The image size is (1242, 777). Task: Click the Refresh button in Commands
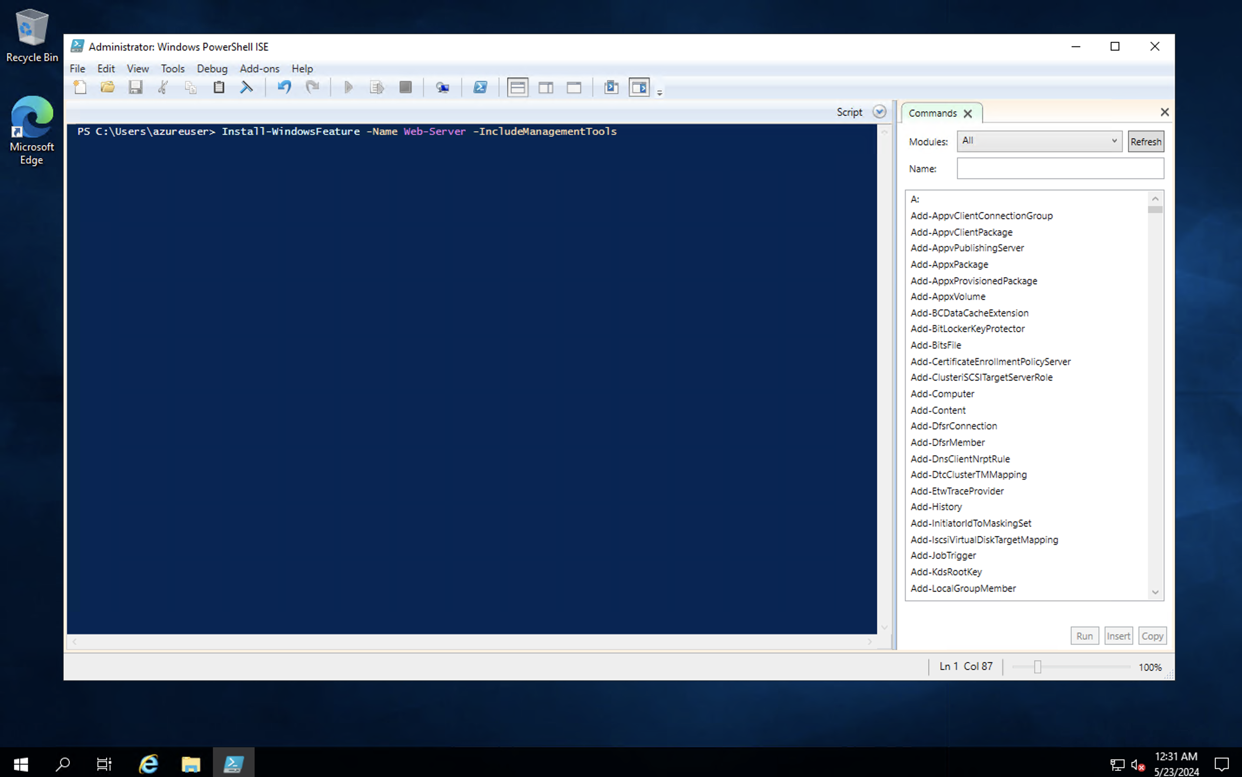pyautogui.click(x=1146, y=142)
